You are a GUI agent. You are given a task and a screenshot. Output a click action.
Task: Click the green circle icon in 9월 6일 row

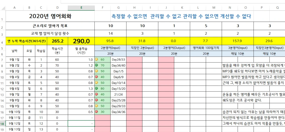[96, 89]
